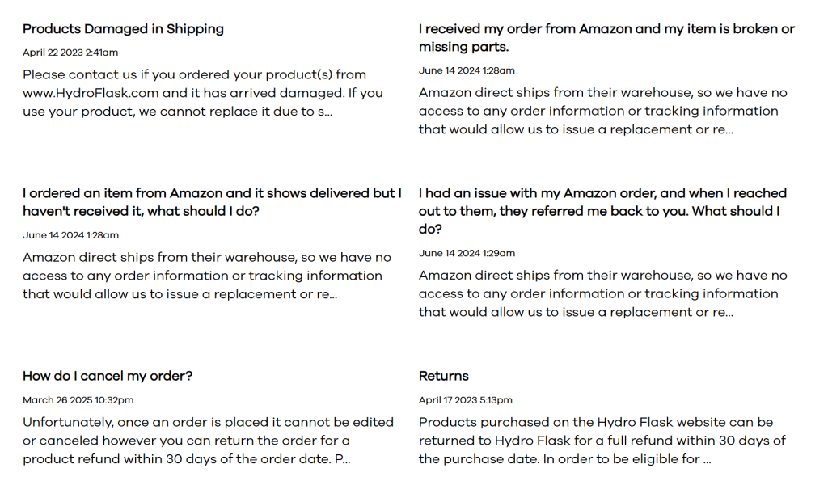The width and height of the screenshot is (828, 485).
Task: Click the excerpt starting with Unfortunately, once an order
Action: 208,441
